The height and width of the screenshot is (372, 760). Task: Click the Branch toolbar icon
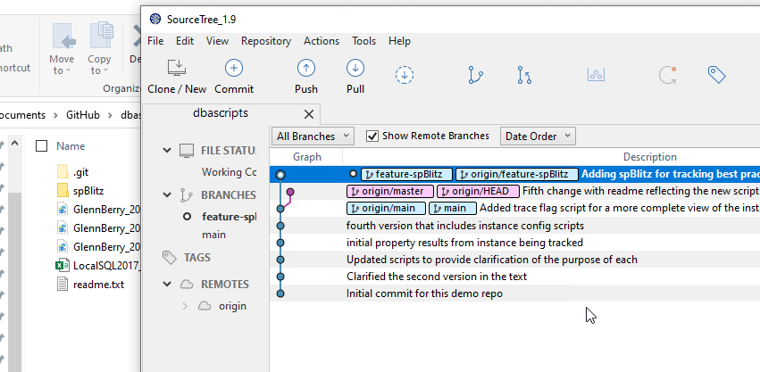click(475, 75)
